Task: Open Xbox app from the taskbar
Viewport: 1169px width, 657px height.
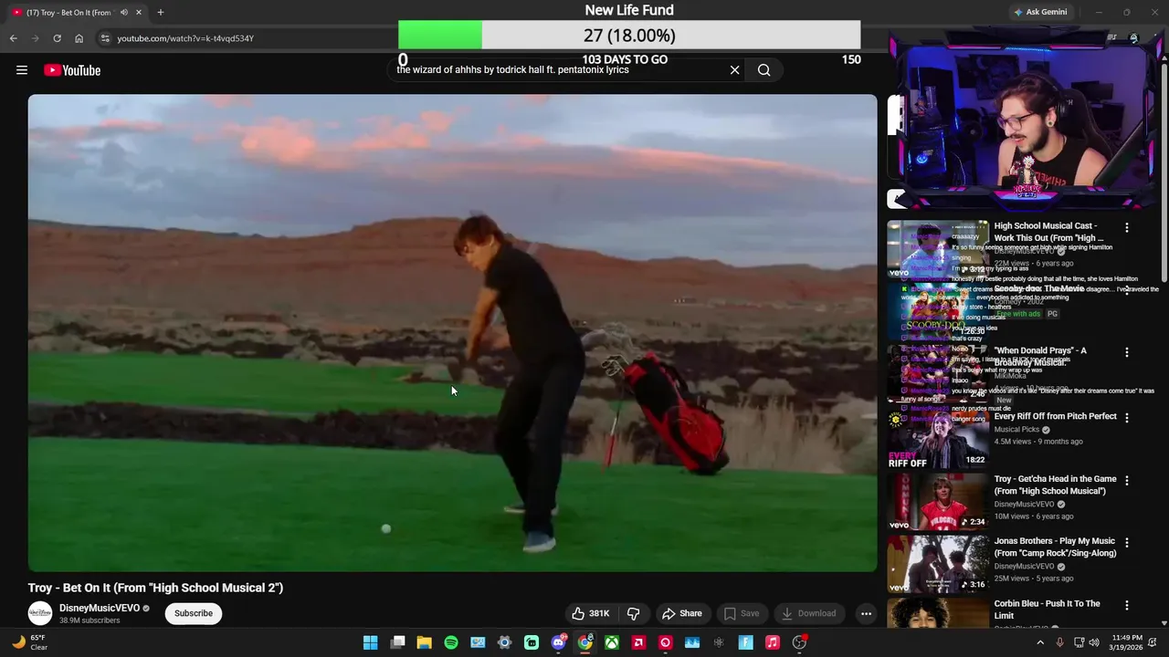Action: tap(612, 642)
